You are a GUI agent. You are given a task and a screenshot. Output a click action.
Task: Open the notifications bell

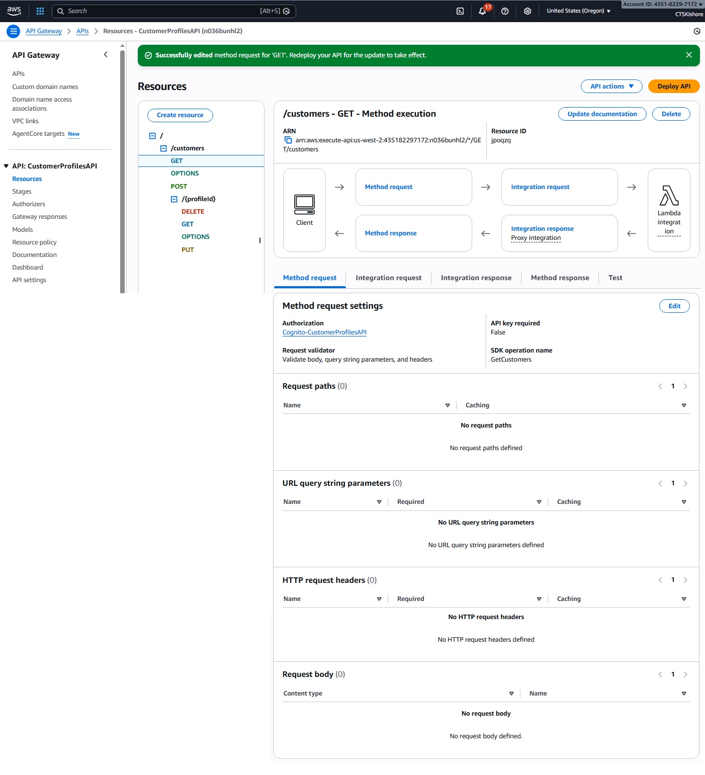pos(482,11)
